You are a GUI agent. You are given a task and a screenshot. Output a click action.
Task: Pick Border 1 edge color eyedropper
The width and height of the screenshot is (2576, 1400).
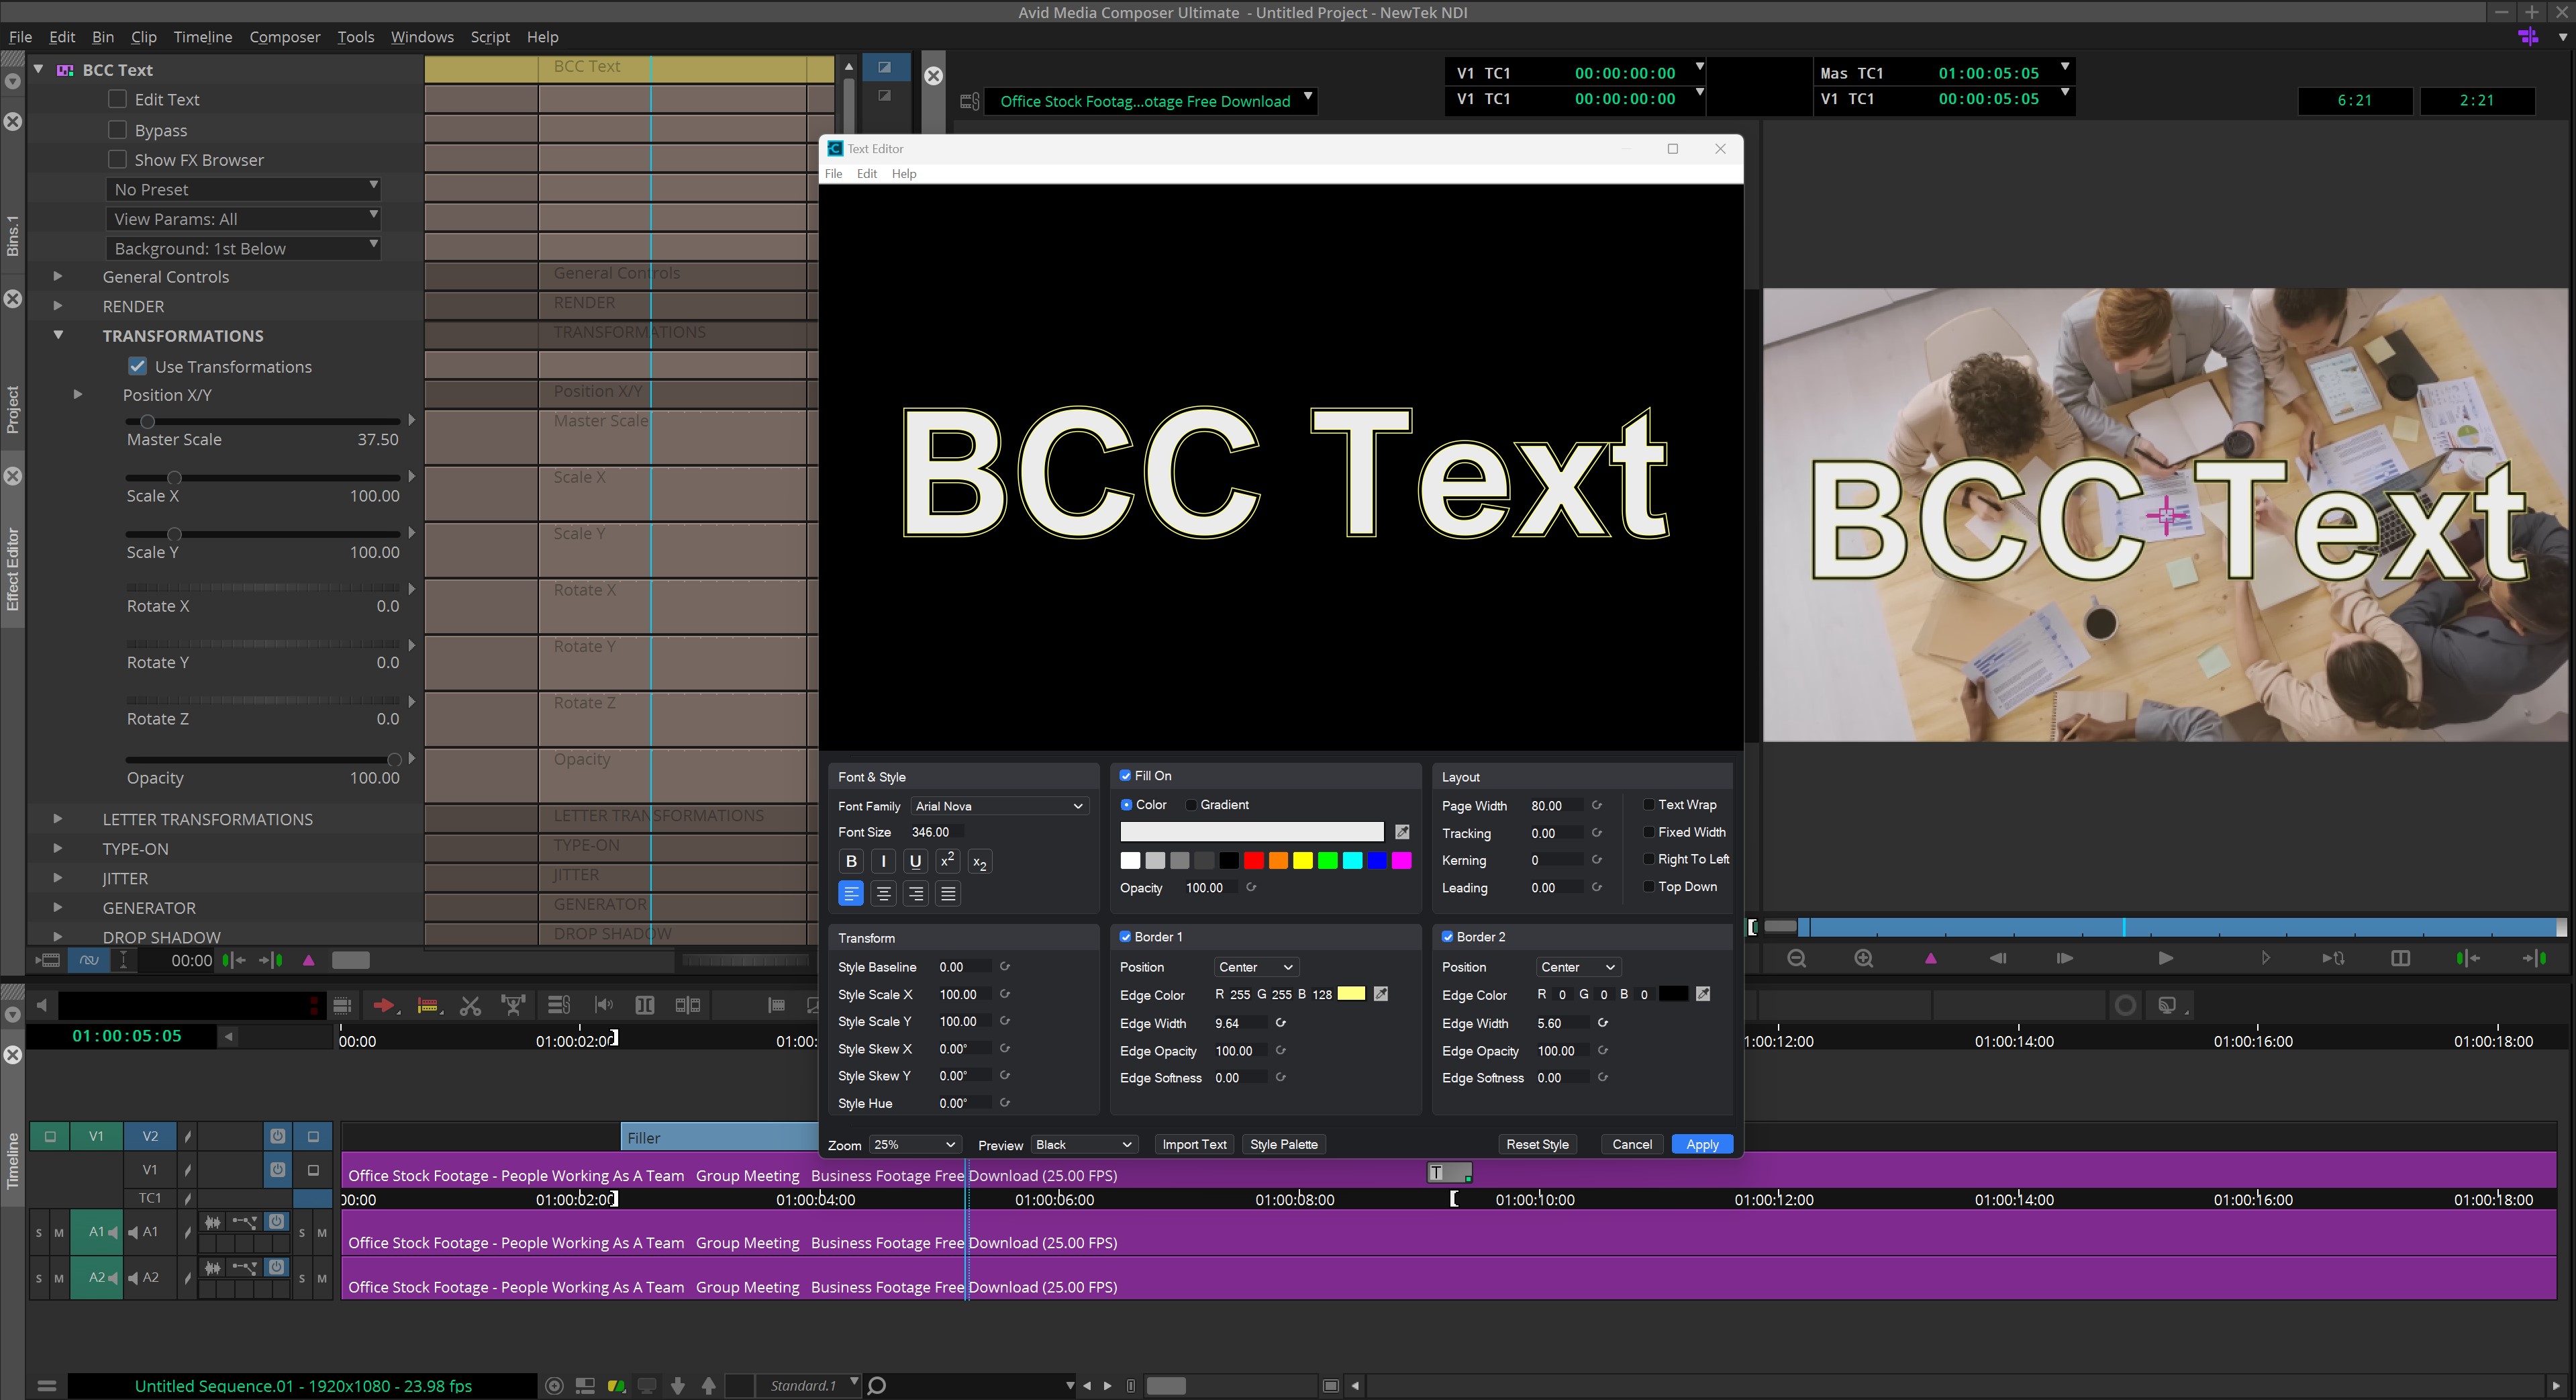click(1381, 994)
